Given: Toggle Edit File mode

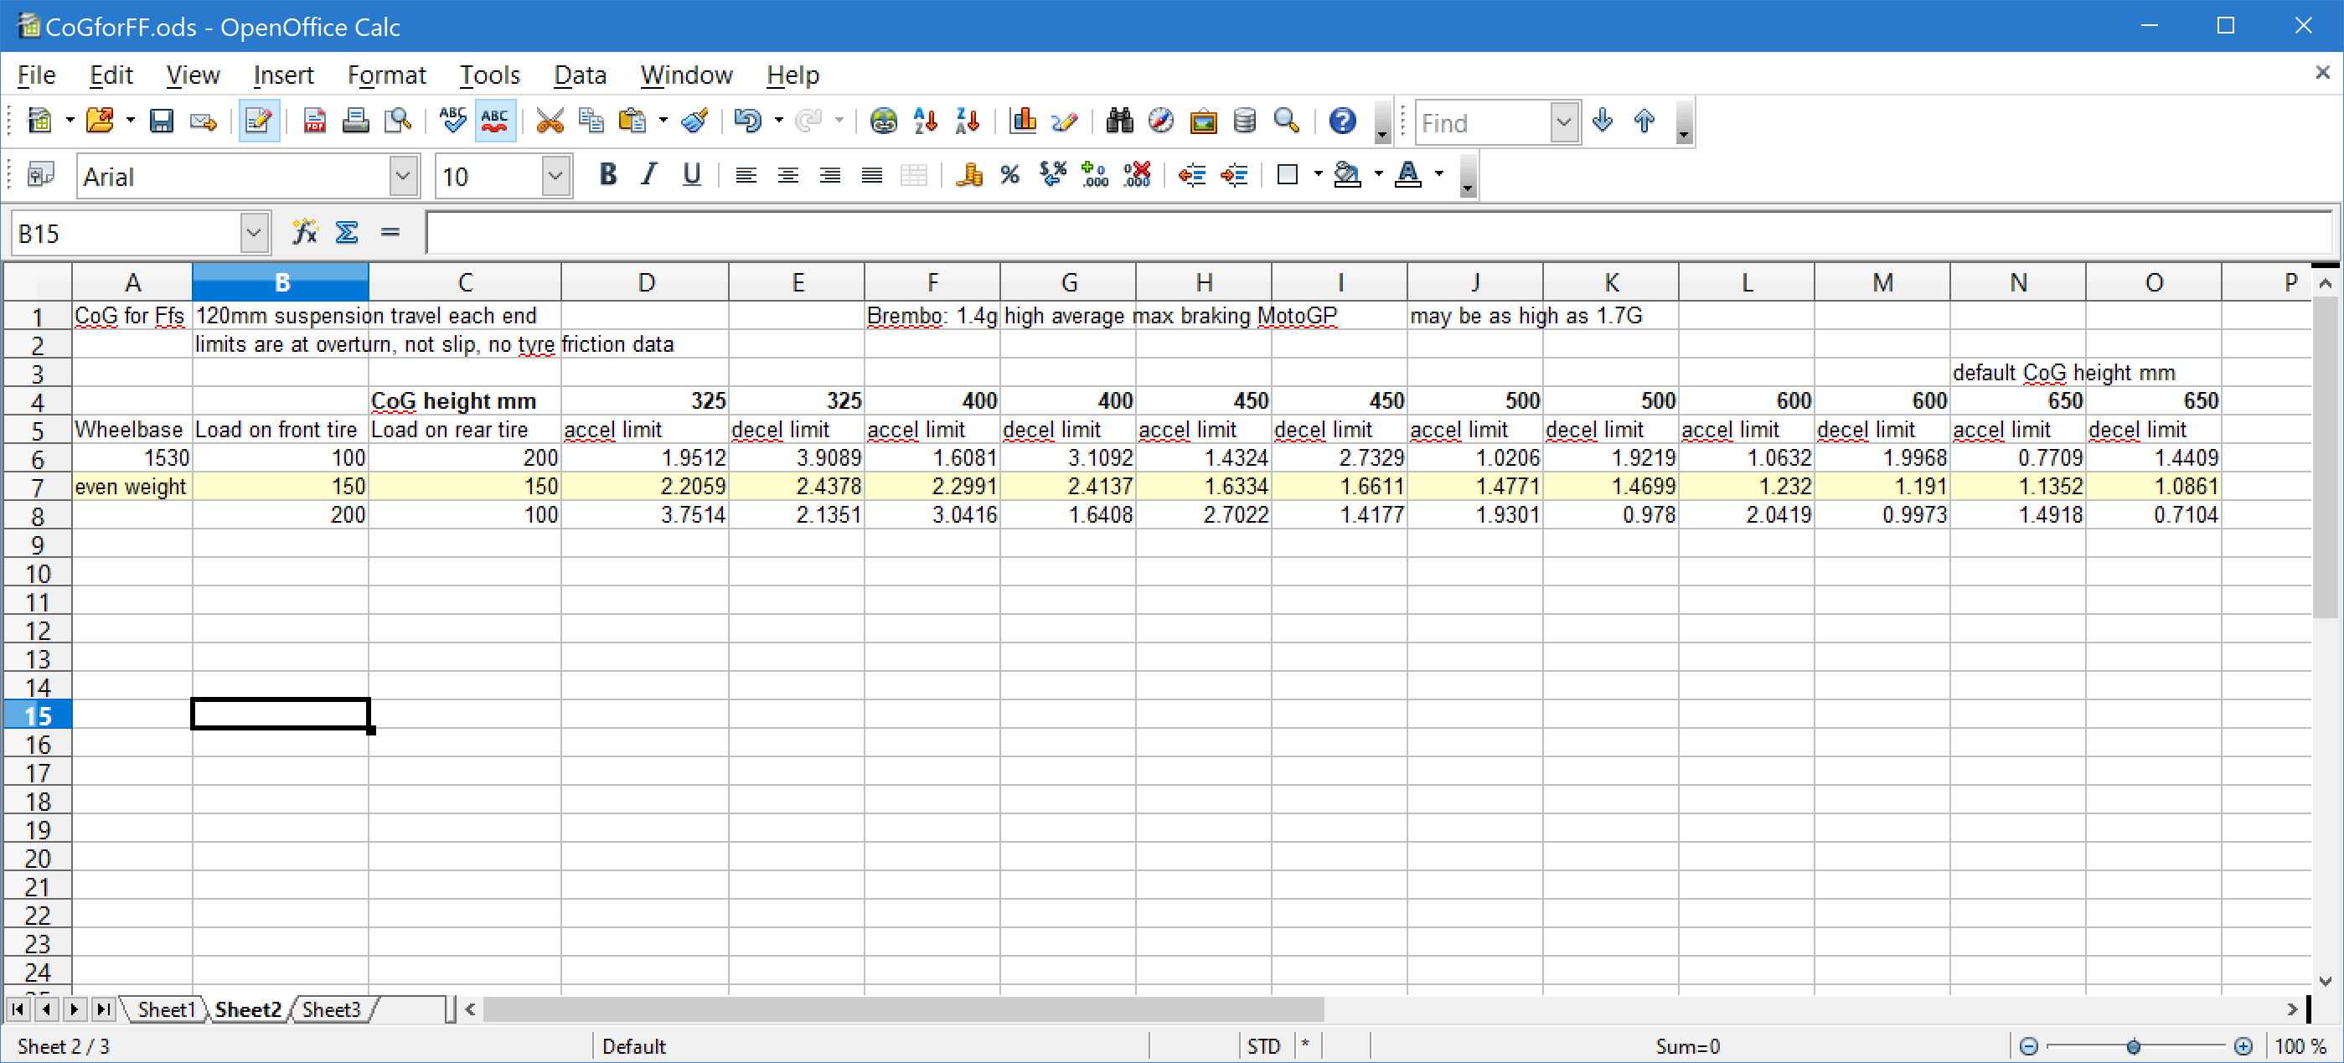Looking at the screenshot, I should (258, 121).
